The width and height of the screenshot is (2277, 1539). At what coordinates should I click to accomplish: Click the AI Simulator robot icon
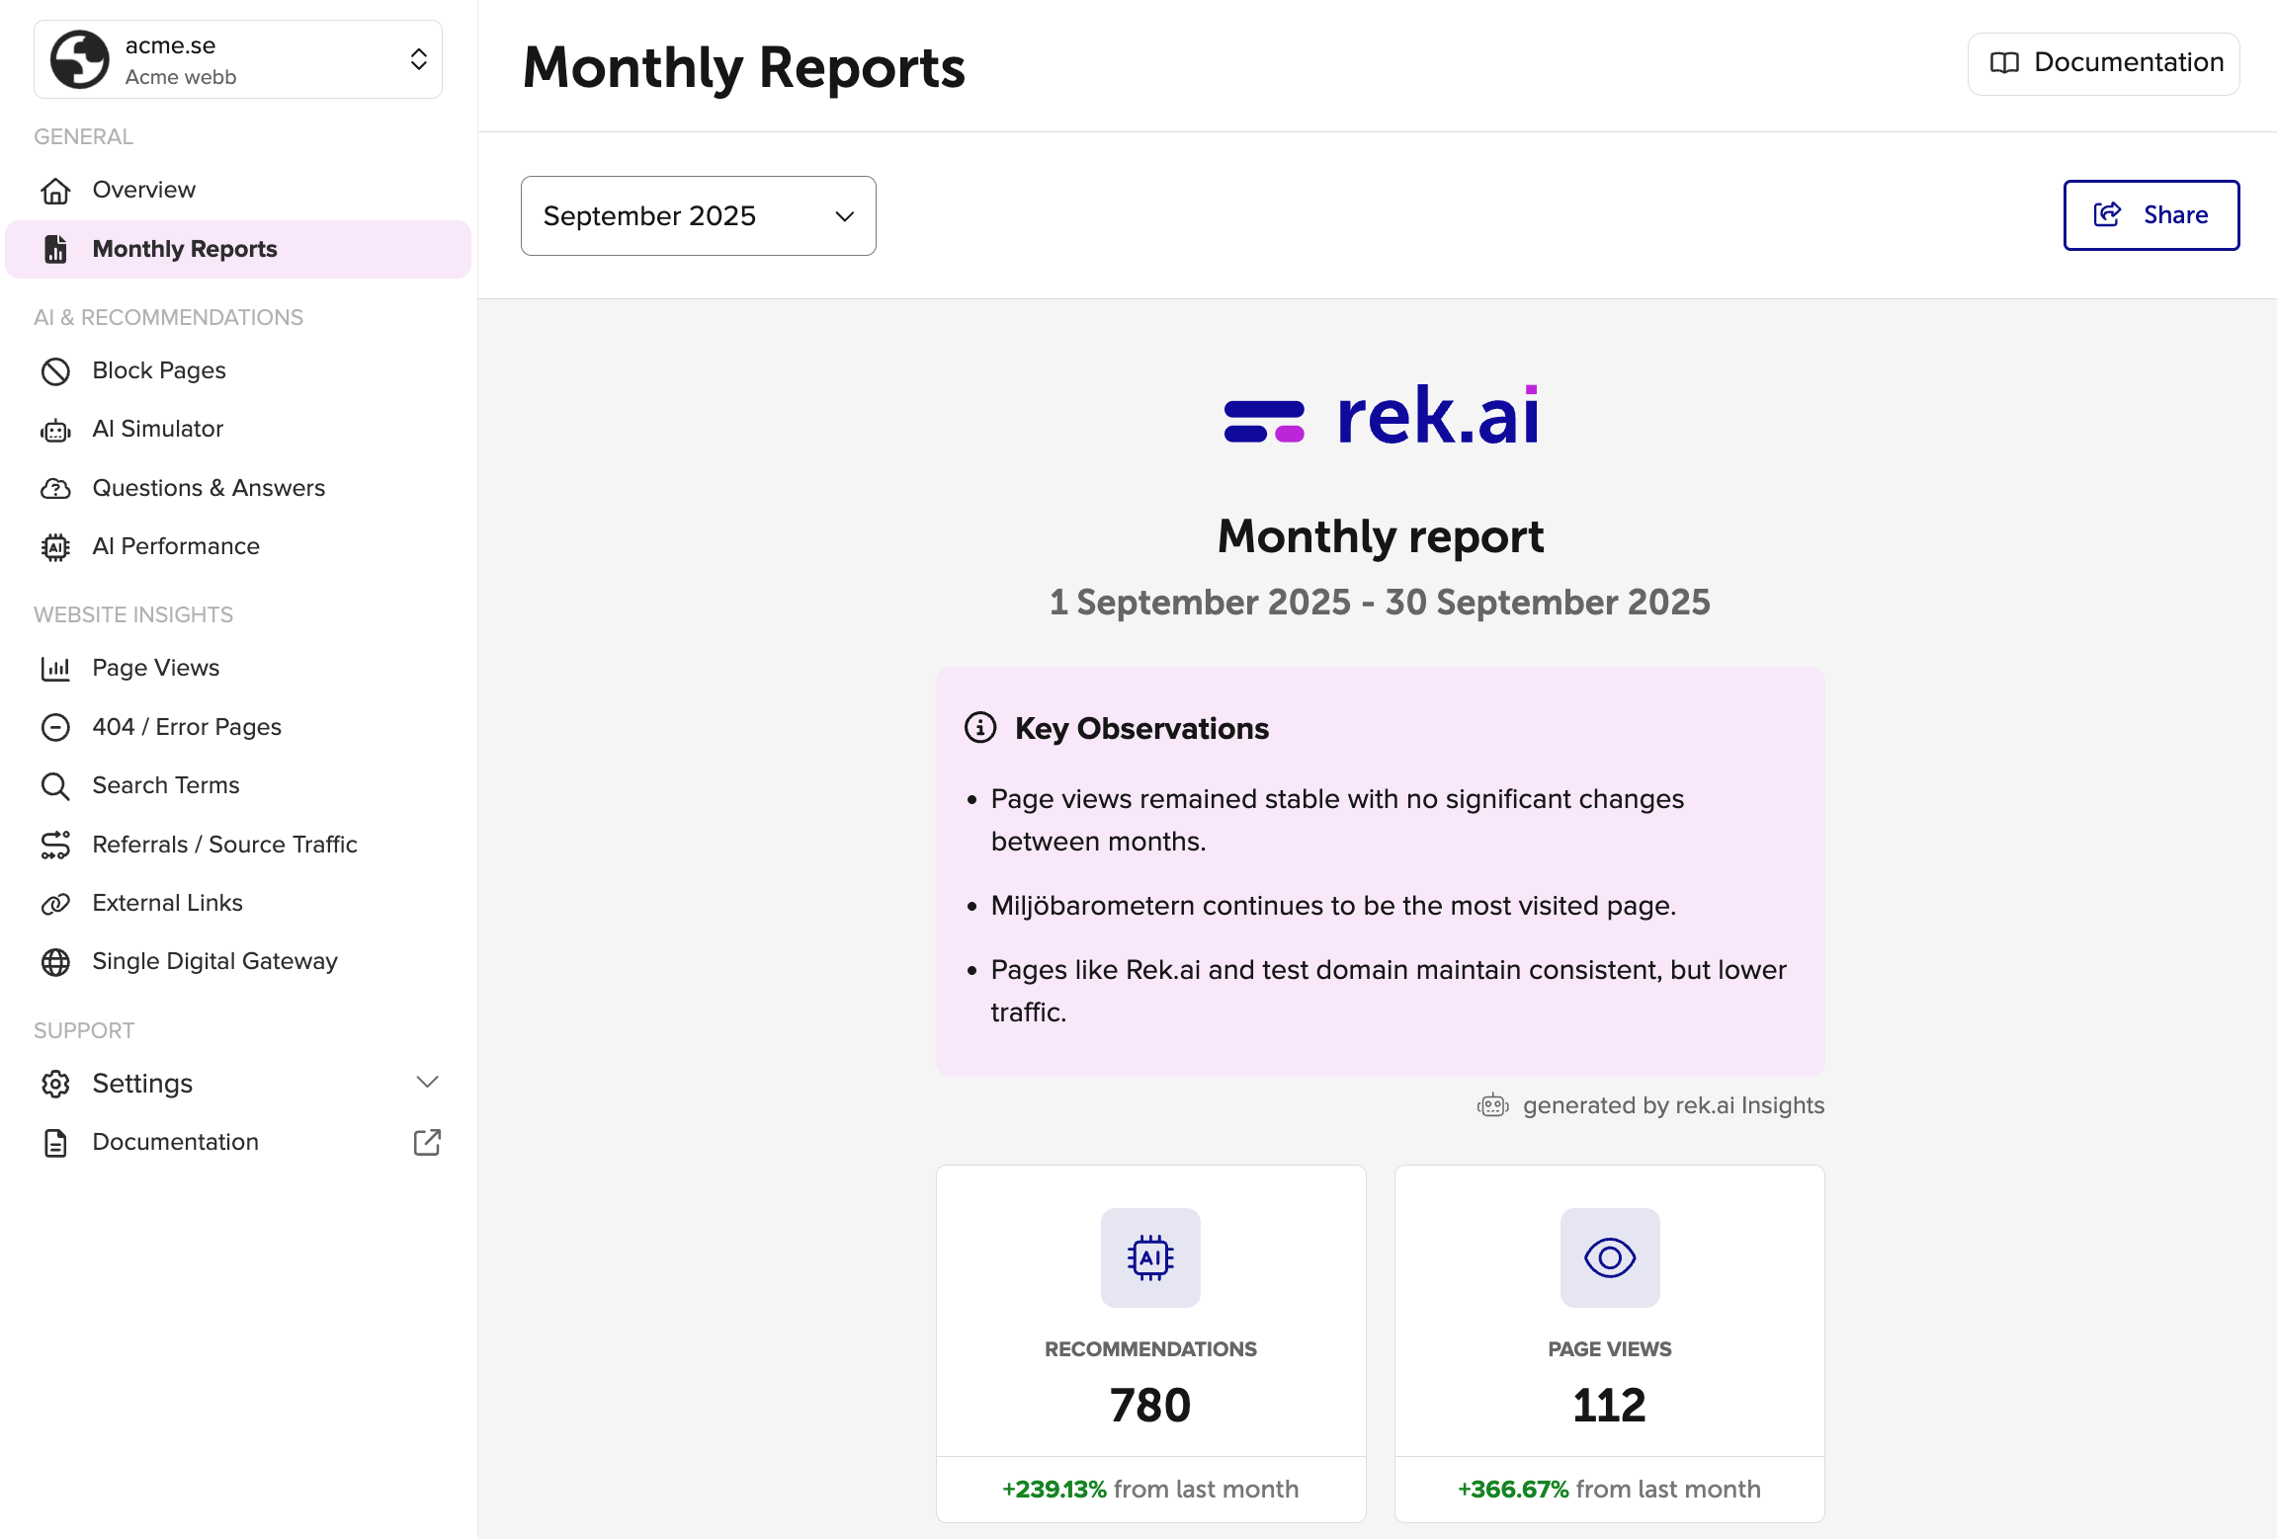pyautogui.click(x=55, y=431)
